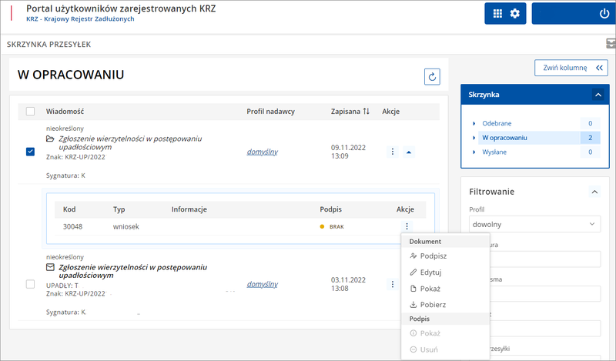Check the 03.11.2022 message checkbox
The image size is (616, 361).
[31, 284]
